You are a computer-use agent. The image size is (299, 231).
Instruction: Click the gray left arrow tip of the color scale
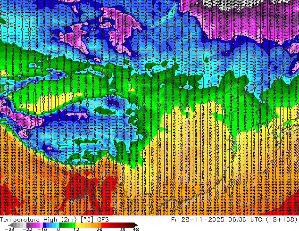tap(11, 225)
